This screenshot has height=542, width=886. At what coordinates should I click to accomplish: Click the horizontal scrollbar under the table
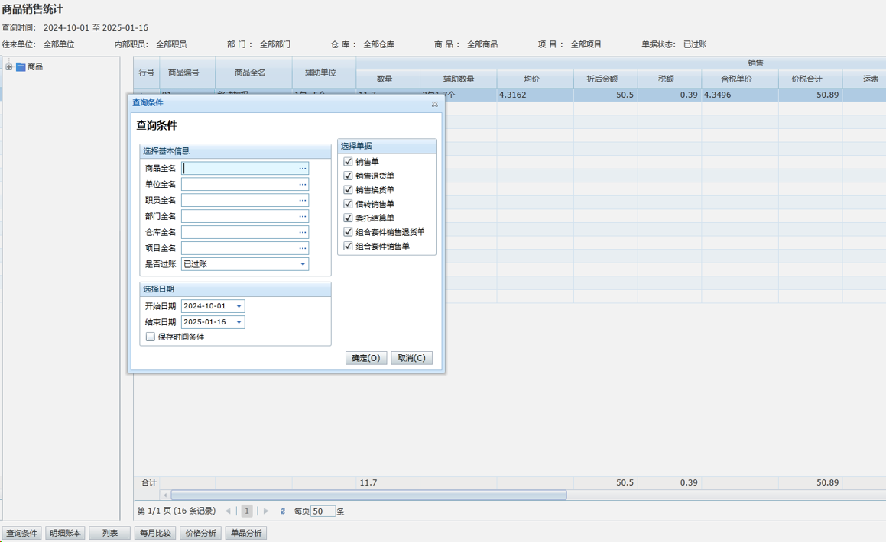(x=368, y=495)
